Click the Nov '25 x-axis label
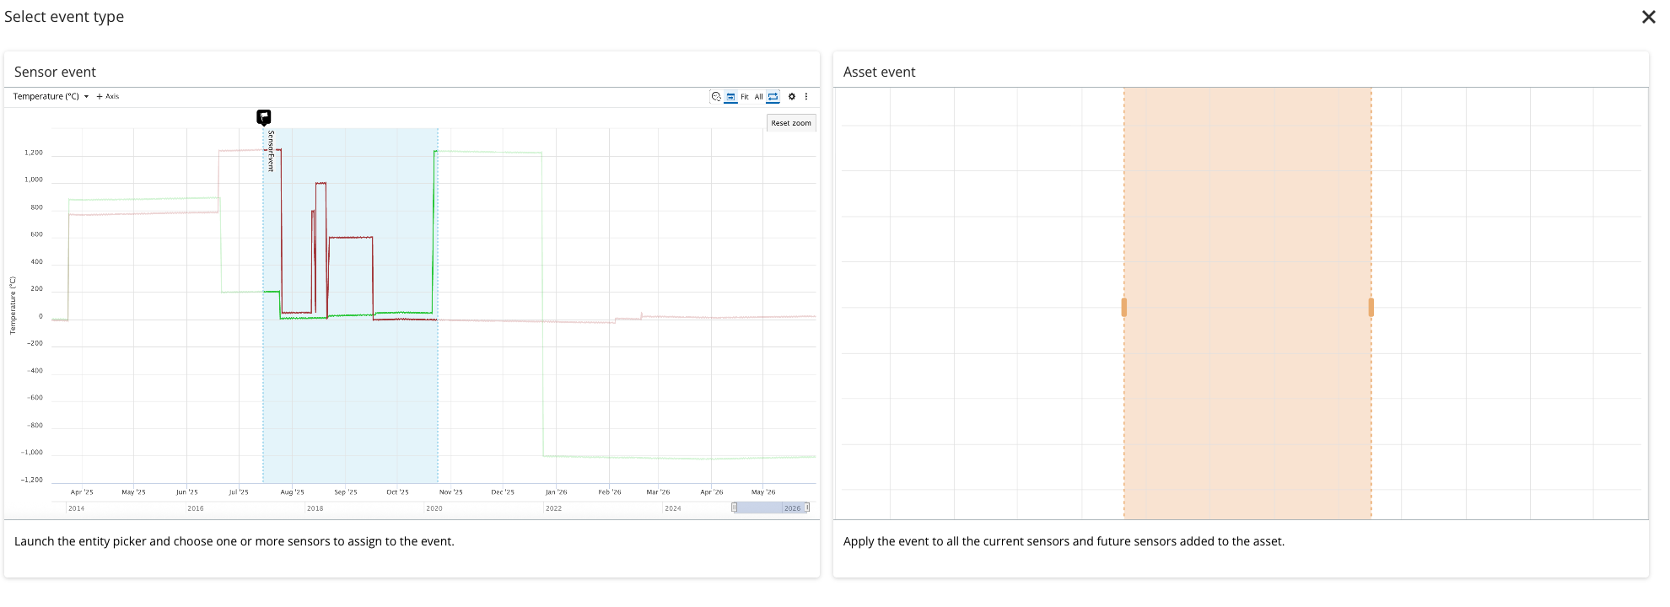Viewport: 1670px width, 607px height. [x=450, y=492]
